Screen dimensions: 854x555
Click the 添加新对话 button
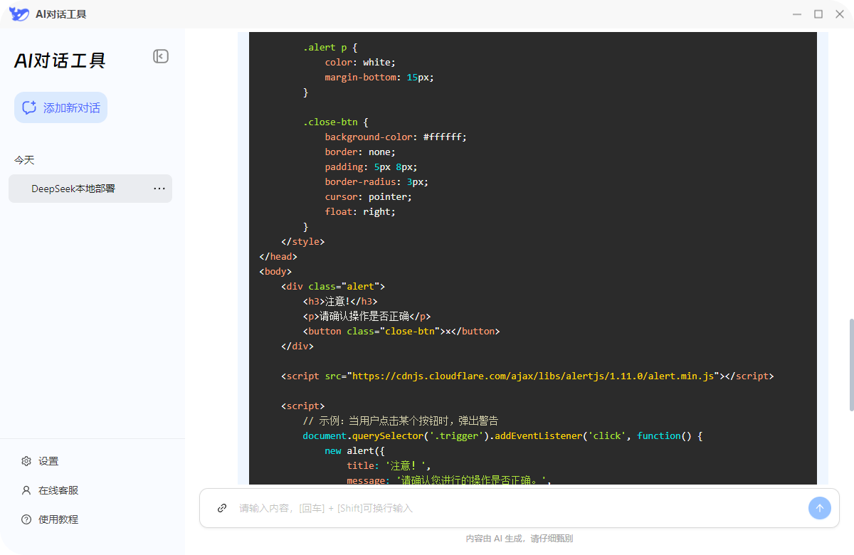pyautogui.click(x=60, y=107)
